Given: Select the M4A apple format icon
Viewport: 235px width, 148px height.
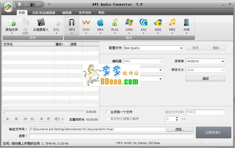Looking at the screenshot, I should point(100,22).
